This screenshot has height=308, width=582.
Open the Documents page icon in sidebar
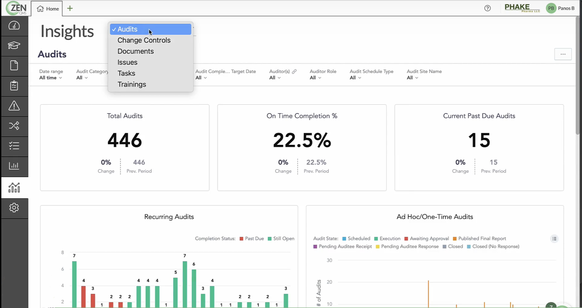14,66
